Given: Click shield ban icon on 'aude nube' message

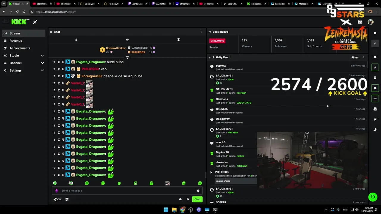Looking at the screenshot, I should (63, 62).
